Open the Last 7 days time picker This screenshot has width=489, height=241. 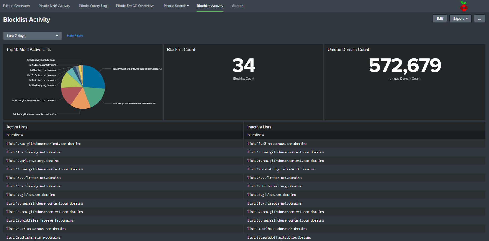click(33, 36)
